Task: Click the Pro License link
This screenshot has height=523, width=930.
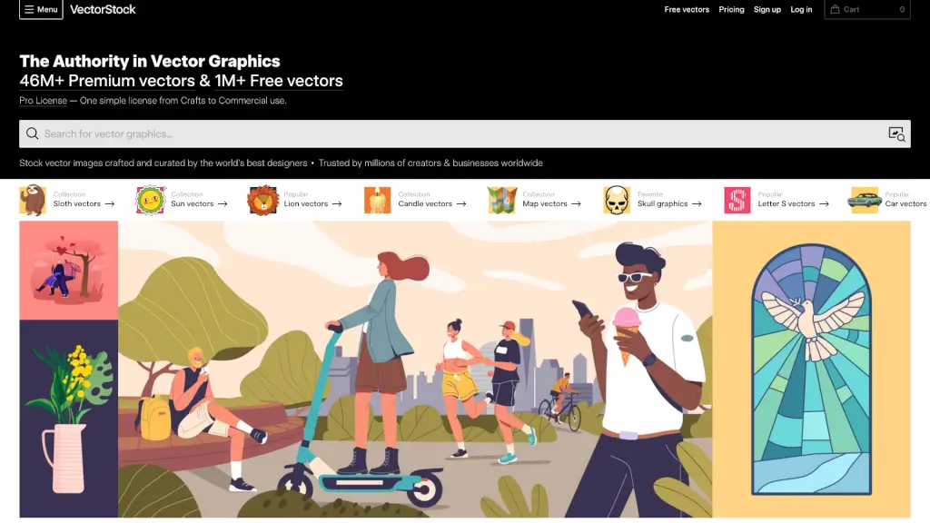Action: 43,100
